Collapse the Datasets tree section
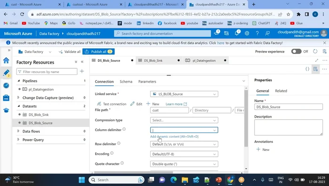Viewport: 329px width, 186px height. click(x=19, y=106)
